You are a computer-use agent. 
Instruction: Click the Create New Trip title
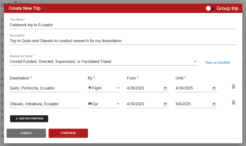(25, 8)
